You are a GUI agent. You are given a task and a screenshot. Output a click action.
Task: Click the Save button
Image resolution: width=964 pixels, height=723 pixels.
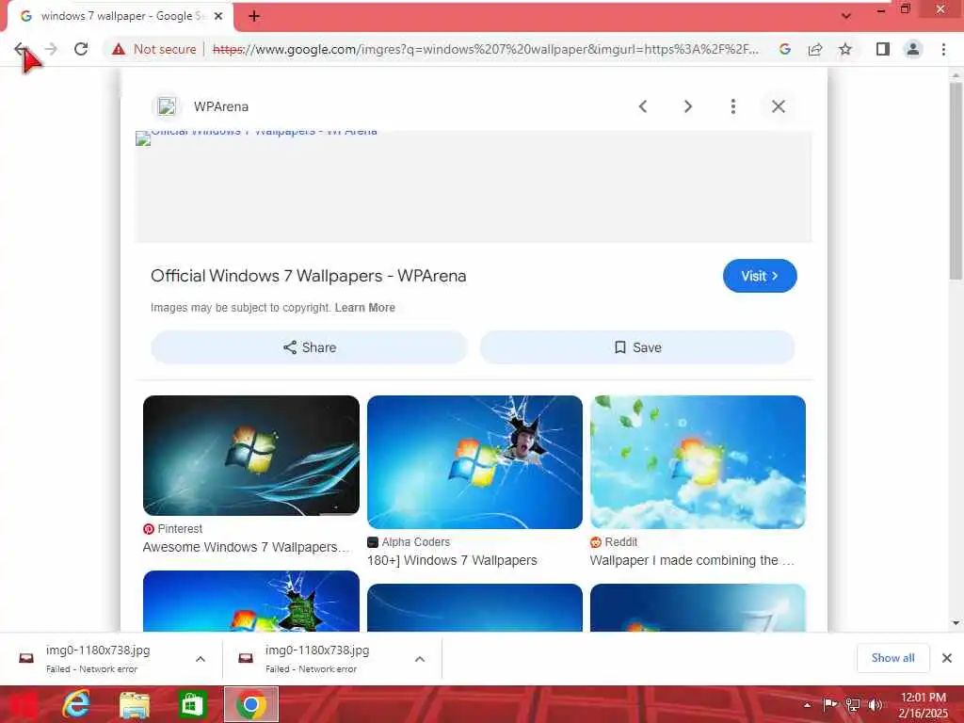[x=637, y=347]
